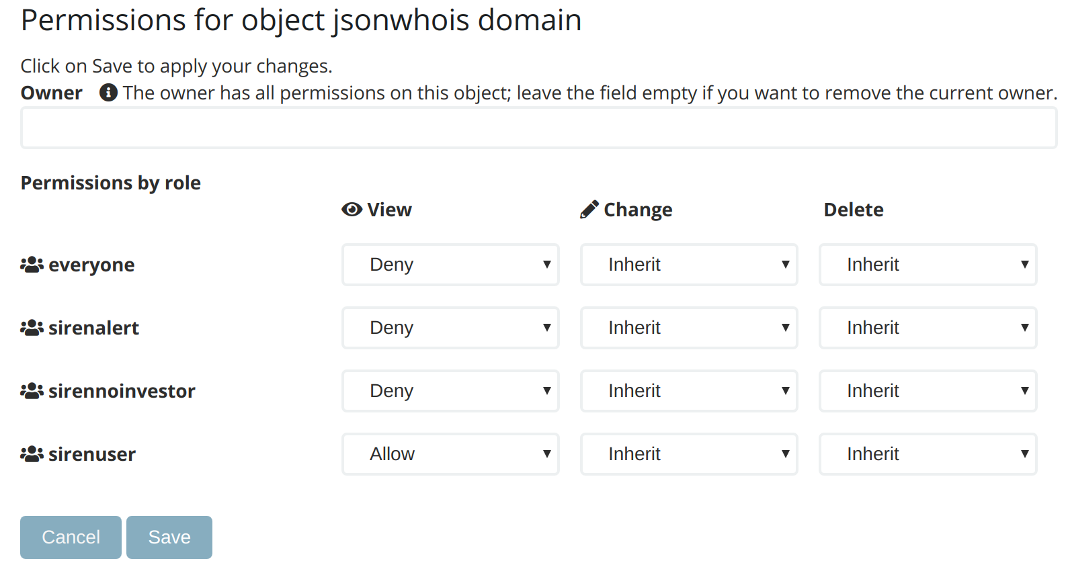The image size is (1066, 571).
Task: Expand the Delete dropdown for sirenuser
Action: pyautogui.click(x=928, y=454)
